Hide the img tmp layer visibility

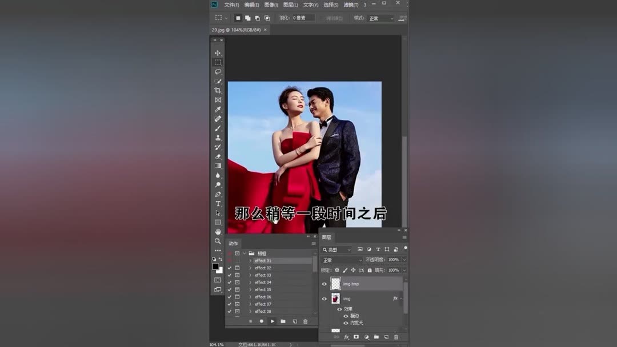click(324, 284)
